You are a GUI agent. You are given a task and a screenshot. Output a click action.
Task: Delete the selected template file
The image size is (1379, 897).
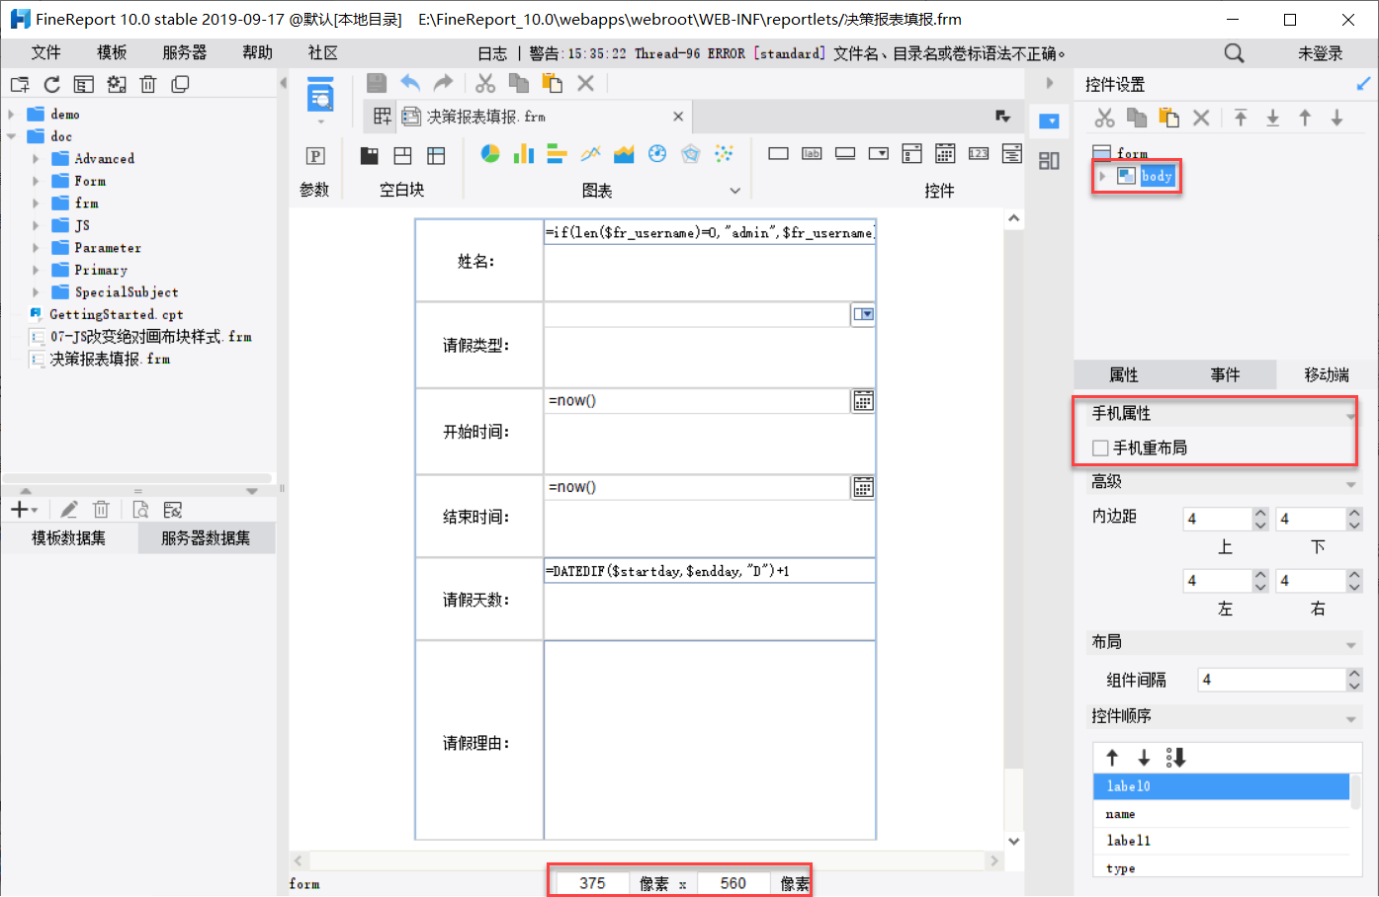coord(148,84)
